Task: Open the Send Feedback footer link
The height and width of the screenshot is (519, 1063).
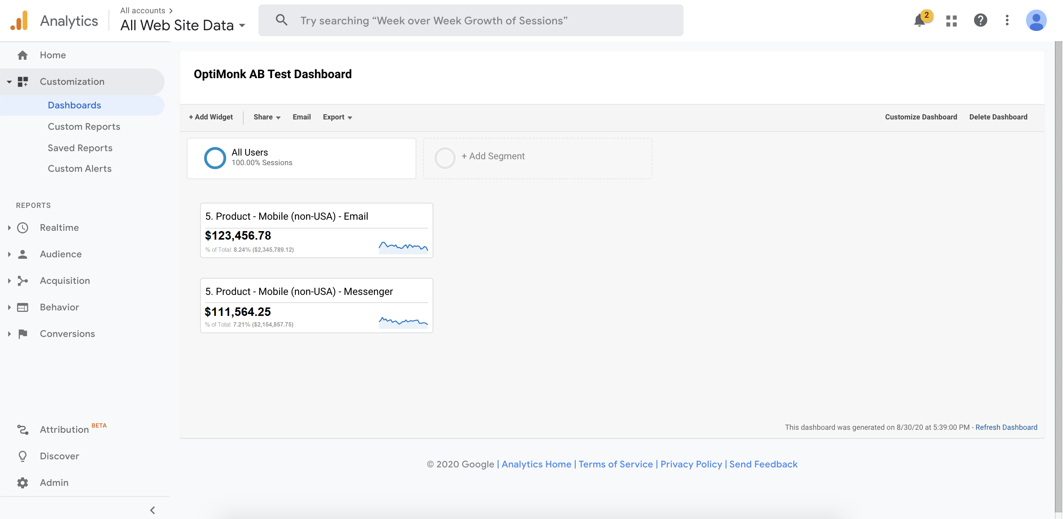Action: coord(763,464)
